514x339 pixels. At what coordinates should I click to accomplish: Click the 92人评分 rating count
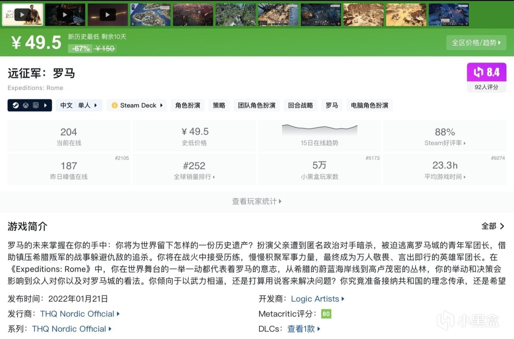tap(487, 87)
